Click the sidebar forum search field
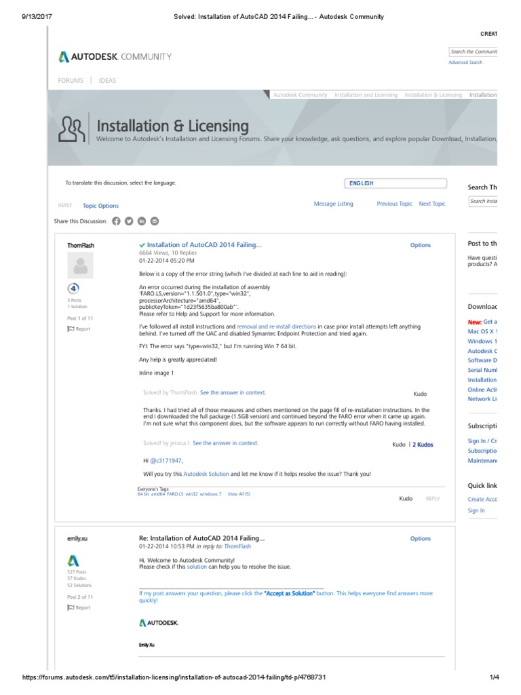 [x=483, y=201]
